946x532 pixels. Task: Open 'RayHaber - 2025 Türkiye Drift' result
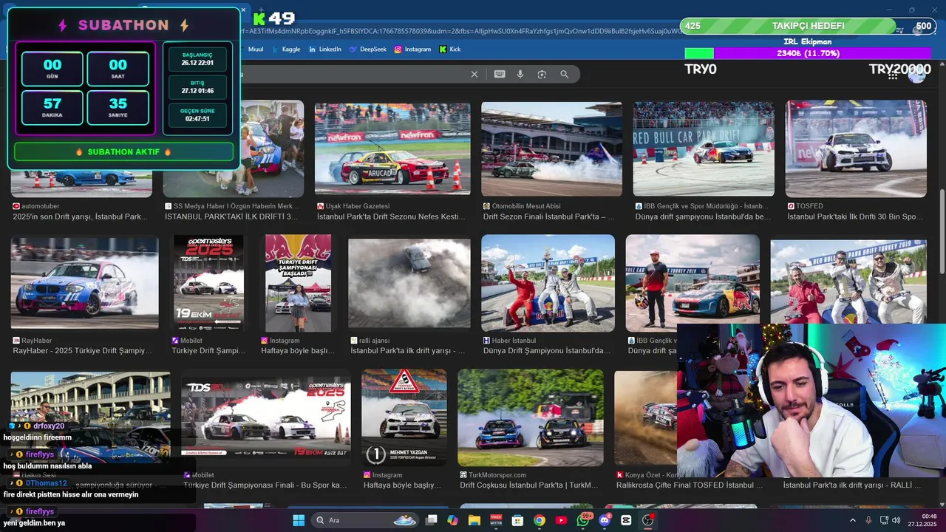[81, 351]
